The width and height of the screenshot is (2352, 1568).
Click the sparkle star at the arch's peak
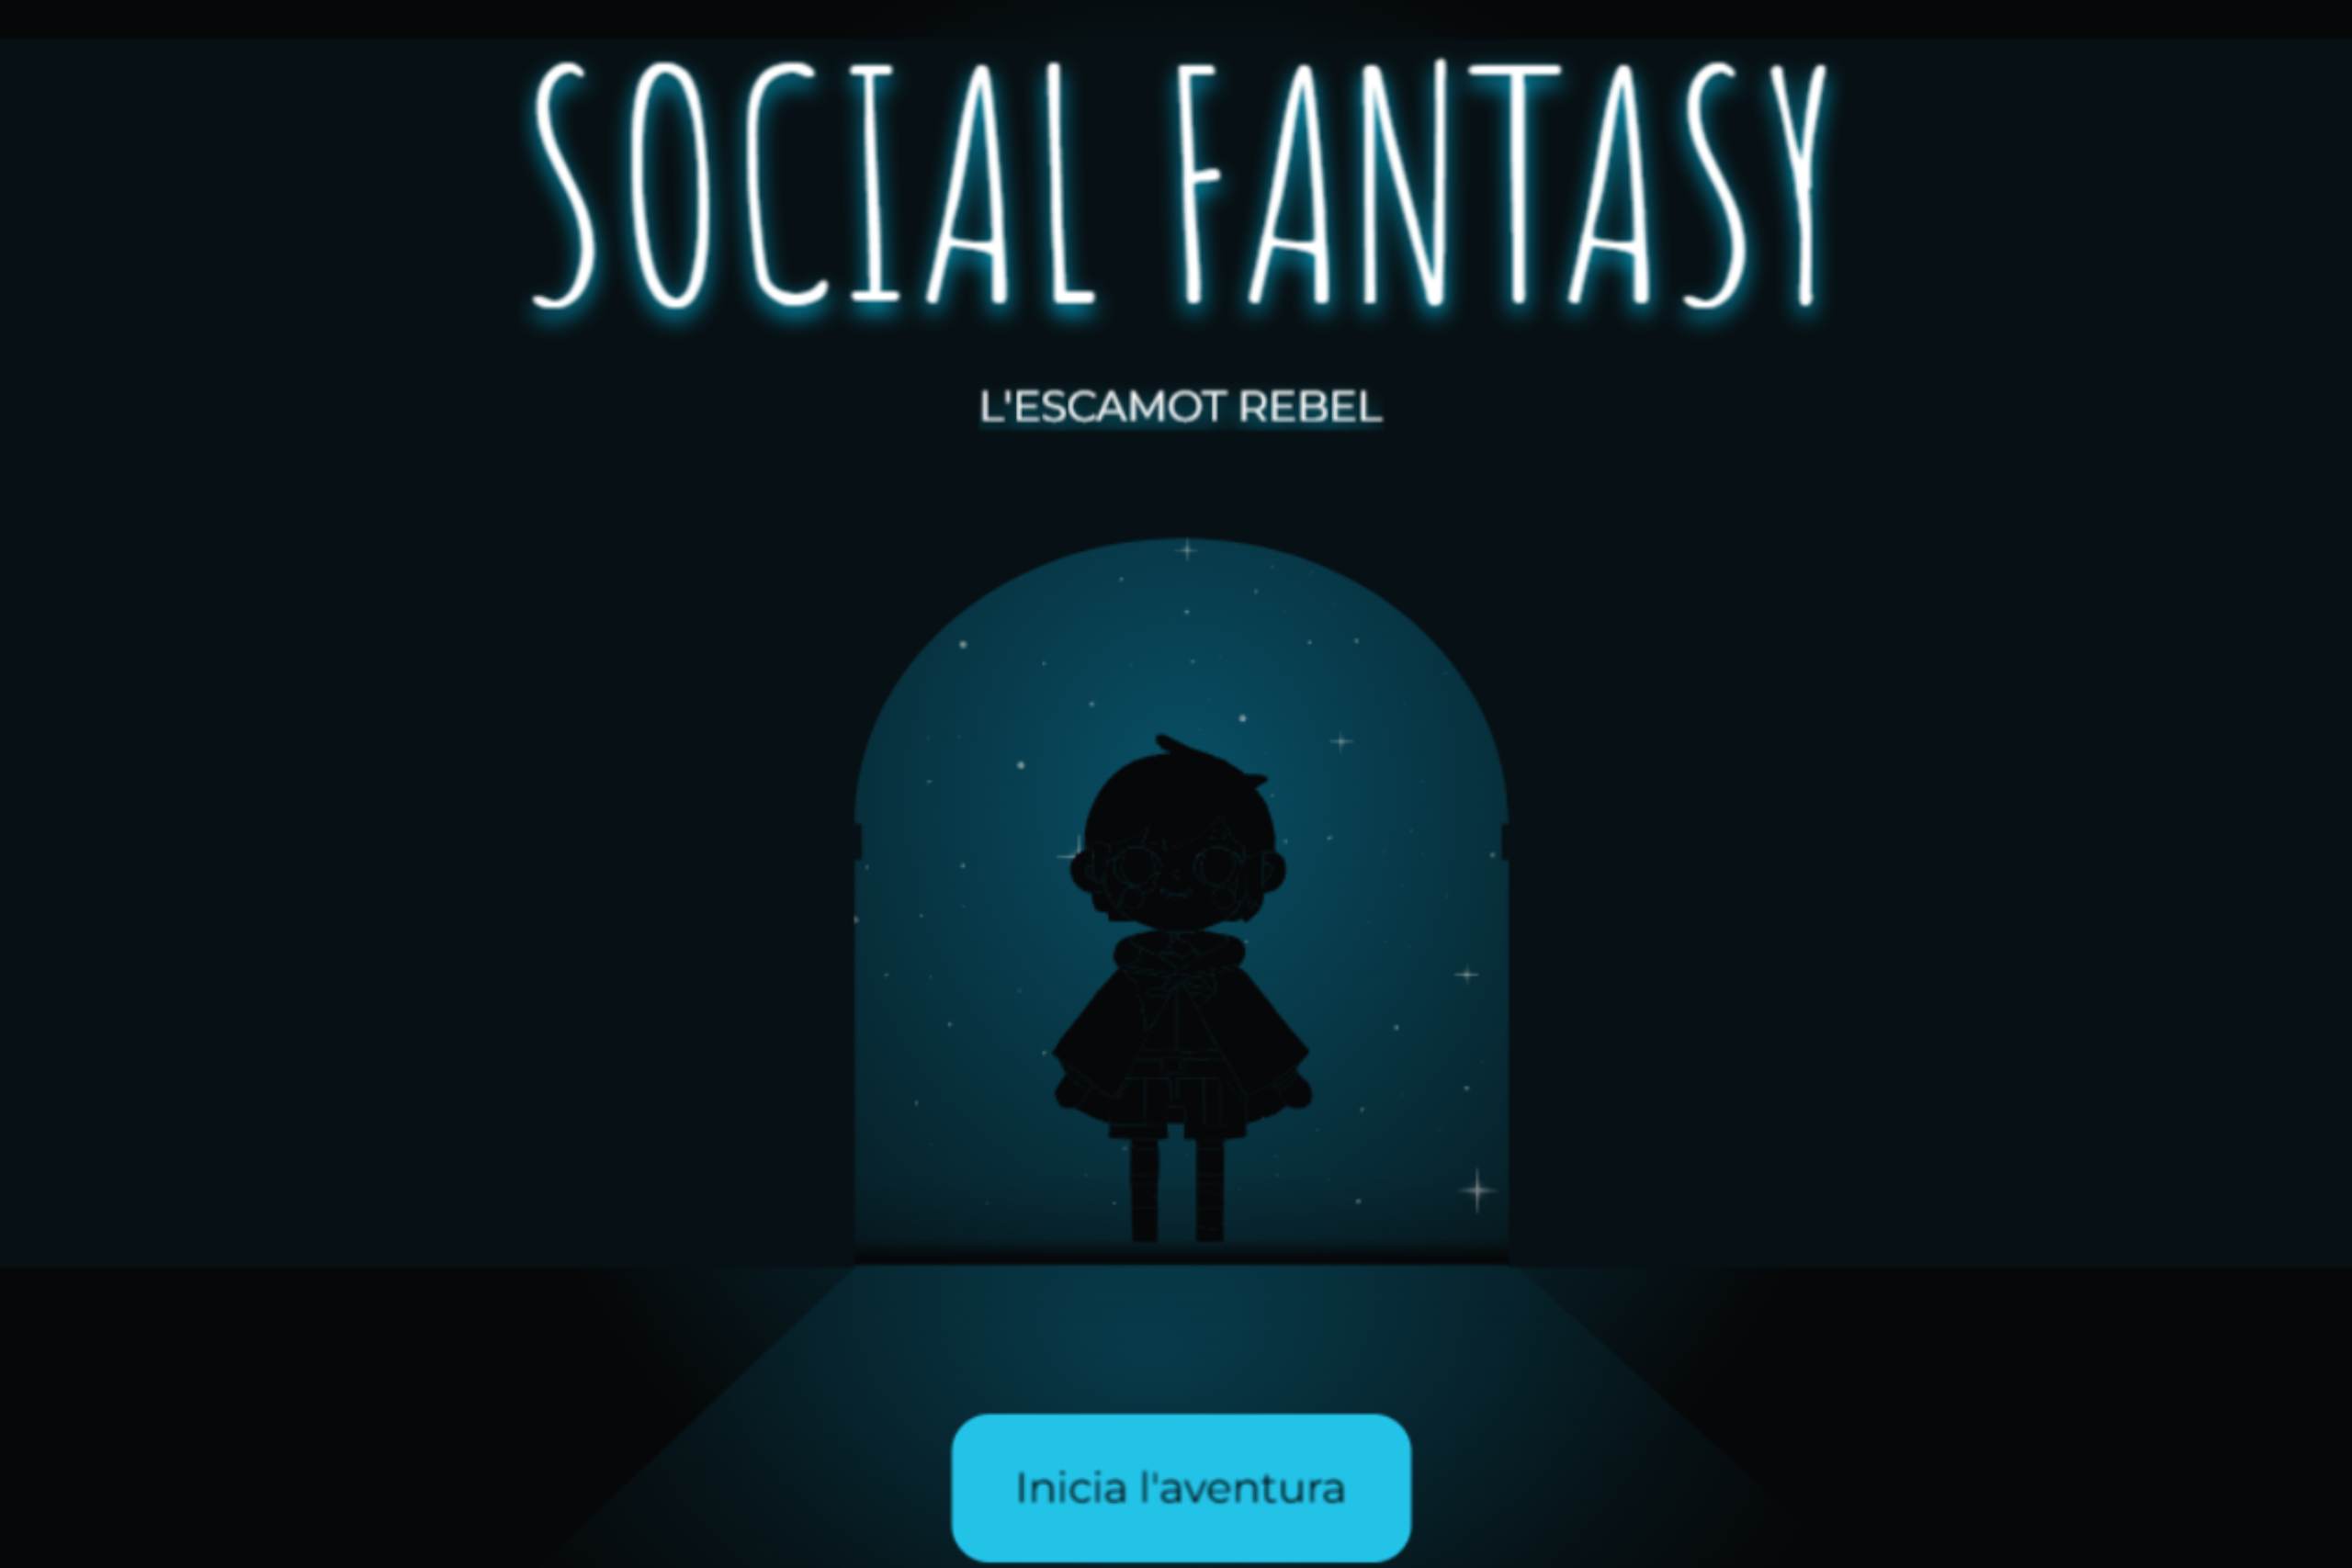(1186, 549)
